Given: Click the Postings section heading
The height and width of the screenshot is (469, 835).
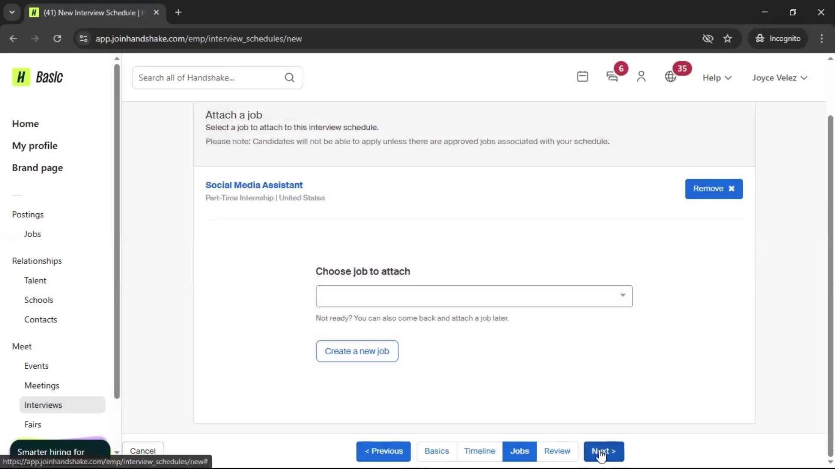Looking at the screenshot, I should 28,215.
